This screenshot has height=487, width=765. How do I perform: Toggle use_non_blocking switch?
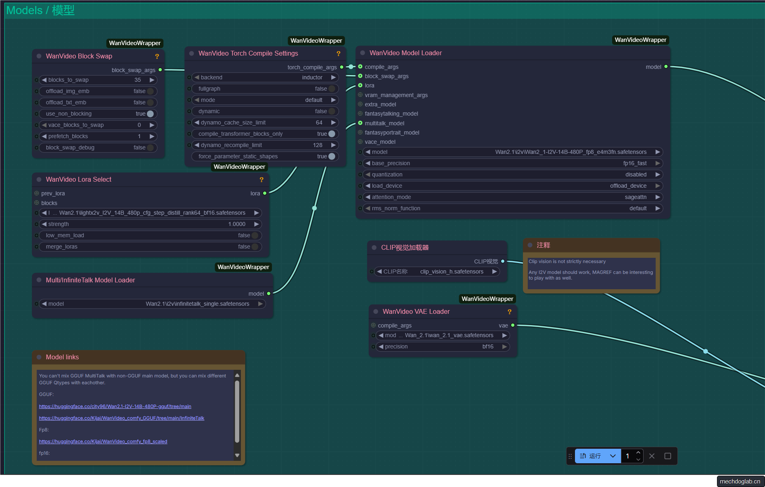tap(150, 114)
